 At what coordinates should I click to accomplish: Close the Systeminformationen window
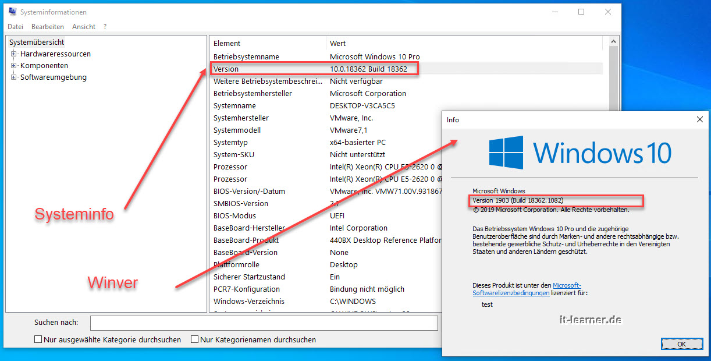coord(608,12)
